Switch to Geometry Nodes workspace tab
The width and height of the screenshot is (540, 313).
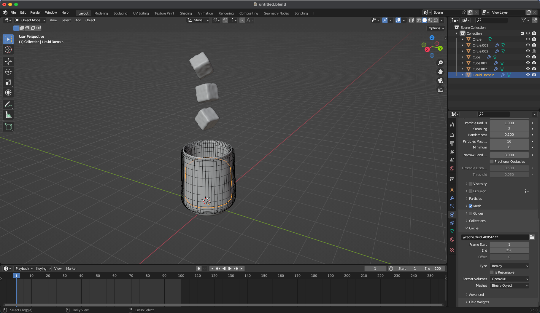point(276,13)
